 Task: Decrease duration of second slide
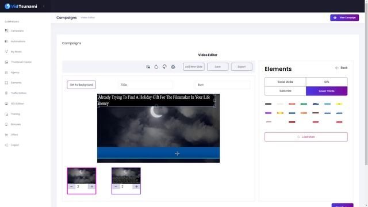point(116,186)
